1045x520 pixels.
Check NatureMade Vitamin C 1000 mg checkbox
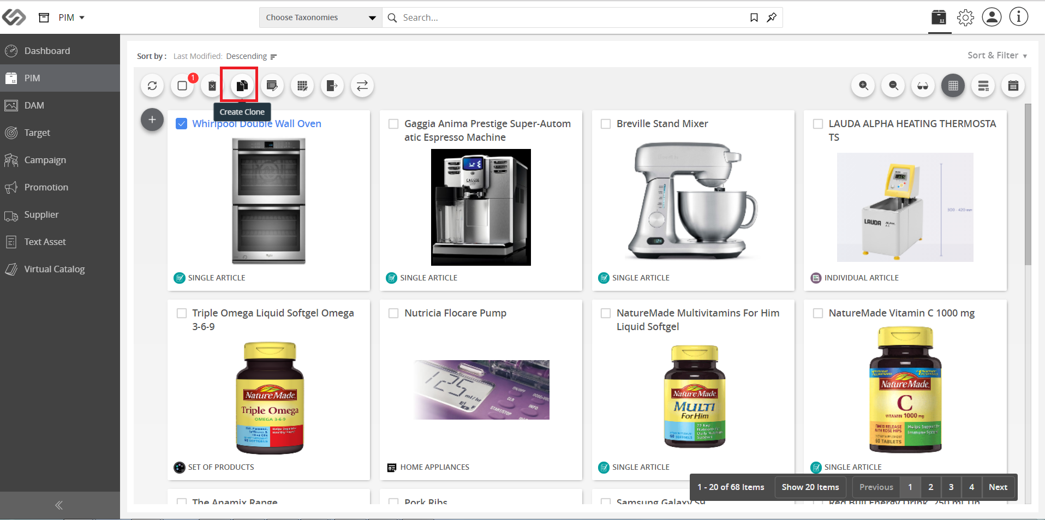tap(818, 313)
